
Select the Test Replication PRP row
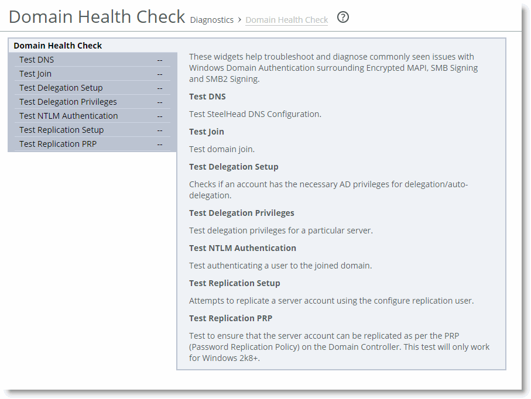tap(92, 144)
